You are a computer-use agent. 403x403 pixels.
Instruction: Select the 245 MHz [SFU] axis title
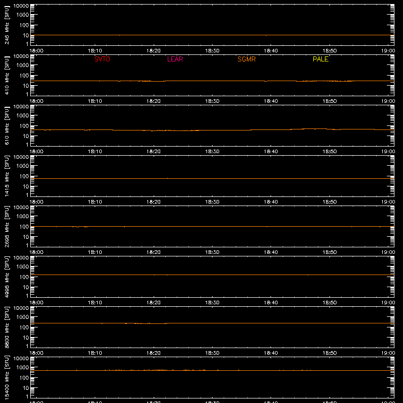7,25
